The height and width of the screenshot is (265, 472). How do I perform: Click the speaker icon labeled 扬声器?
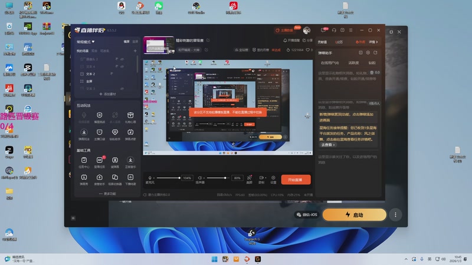tap(199, 178)
